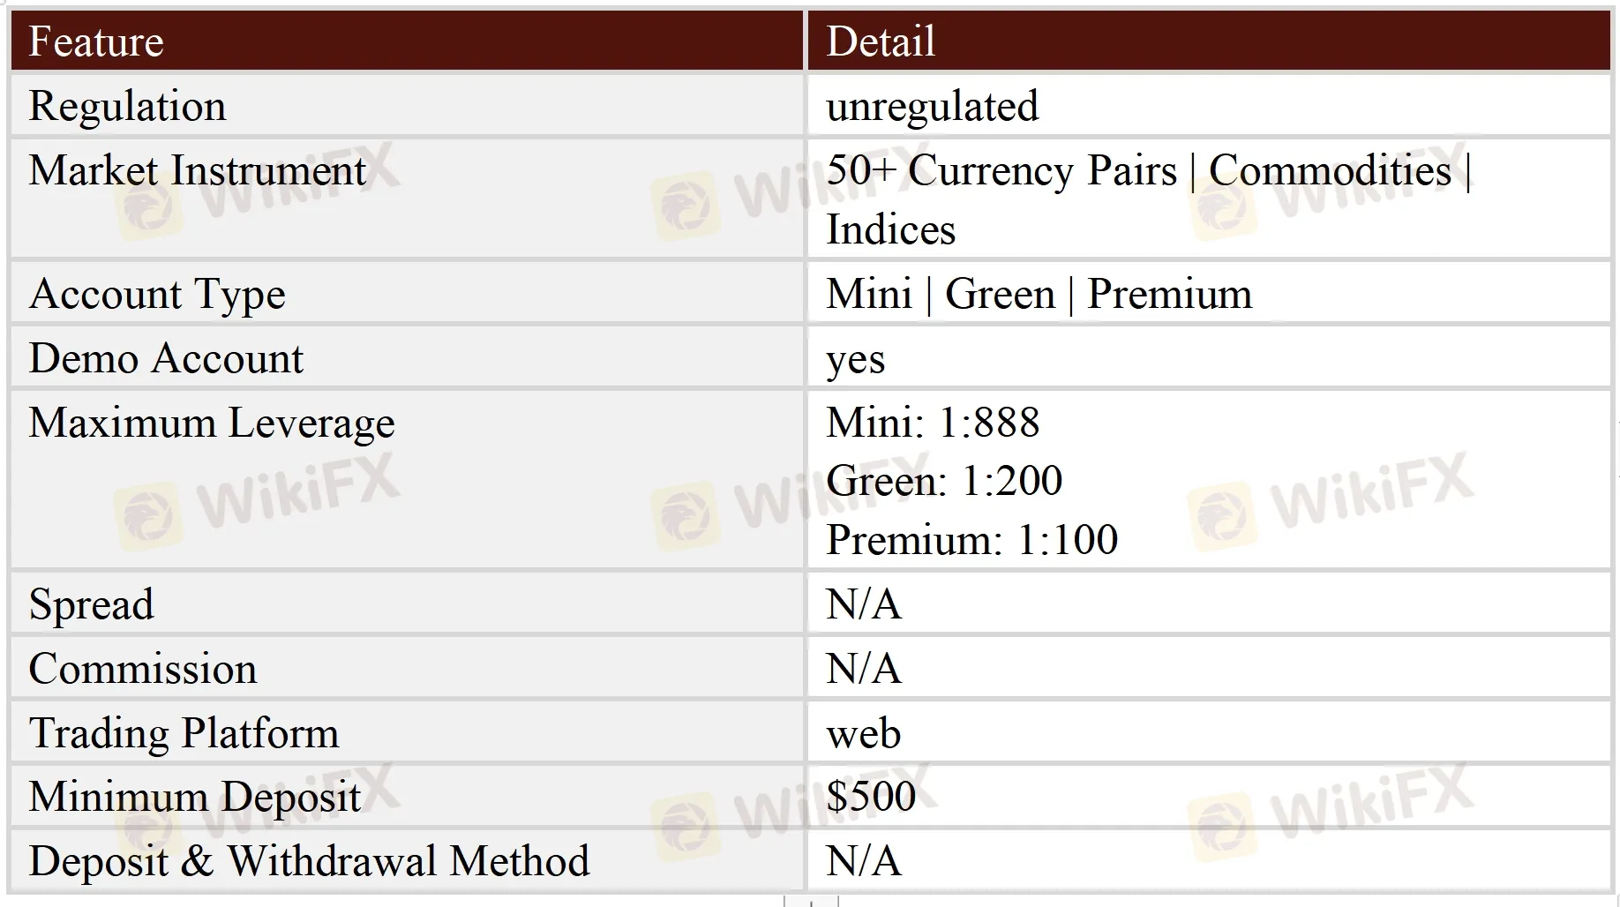1620x907 pixels.
Task: Select the web trading platform value
Action: point(863,733)
